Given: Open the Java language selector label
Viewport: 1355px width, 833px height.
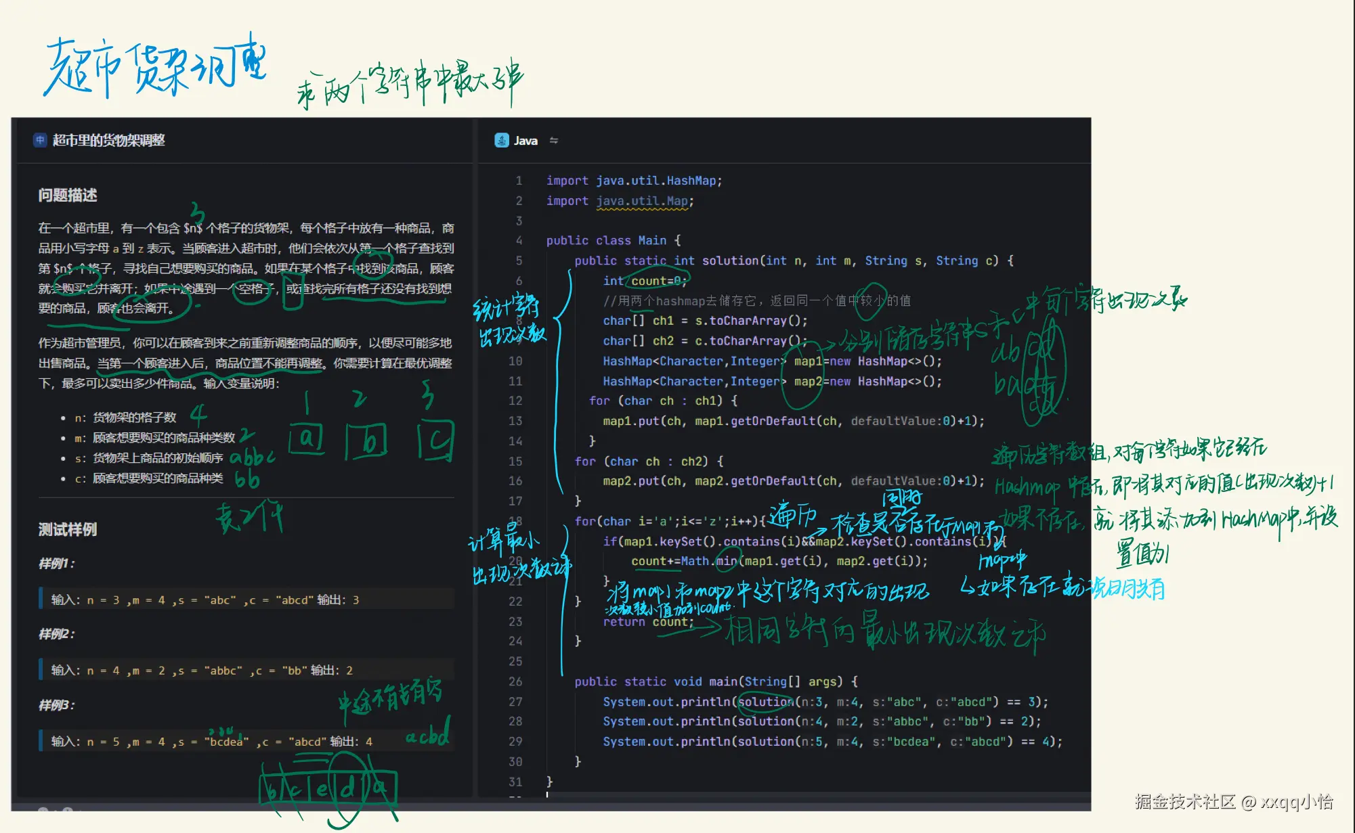Looking at the screenshot, I should [525, 141].
